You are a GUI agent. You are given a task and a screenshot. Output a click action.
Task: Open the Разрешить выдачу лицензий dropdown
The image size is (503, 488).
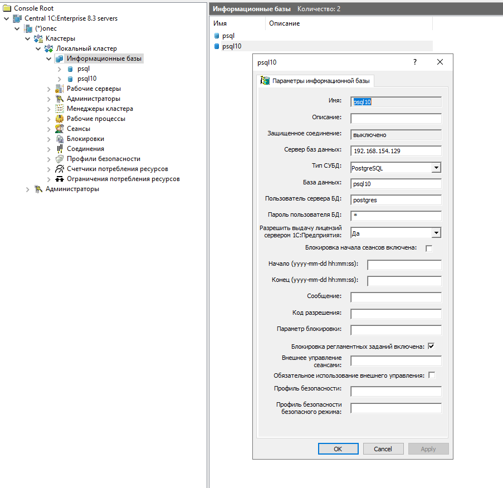[x=436, y=233]
